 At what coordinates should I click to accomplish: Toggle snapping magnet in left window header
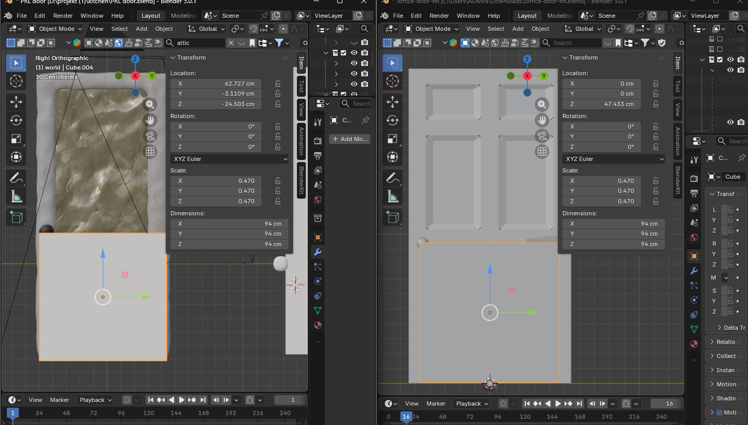[254, 29]
